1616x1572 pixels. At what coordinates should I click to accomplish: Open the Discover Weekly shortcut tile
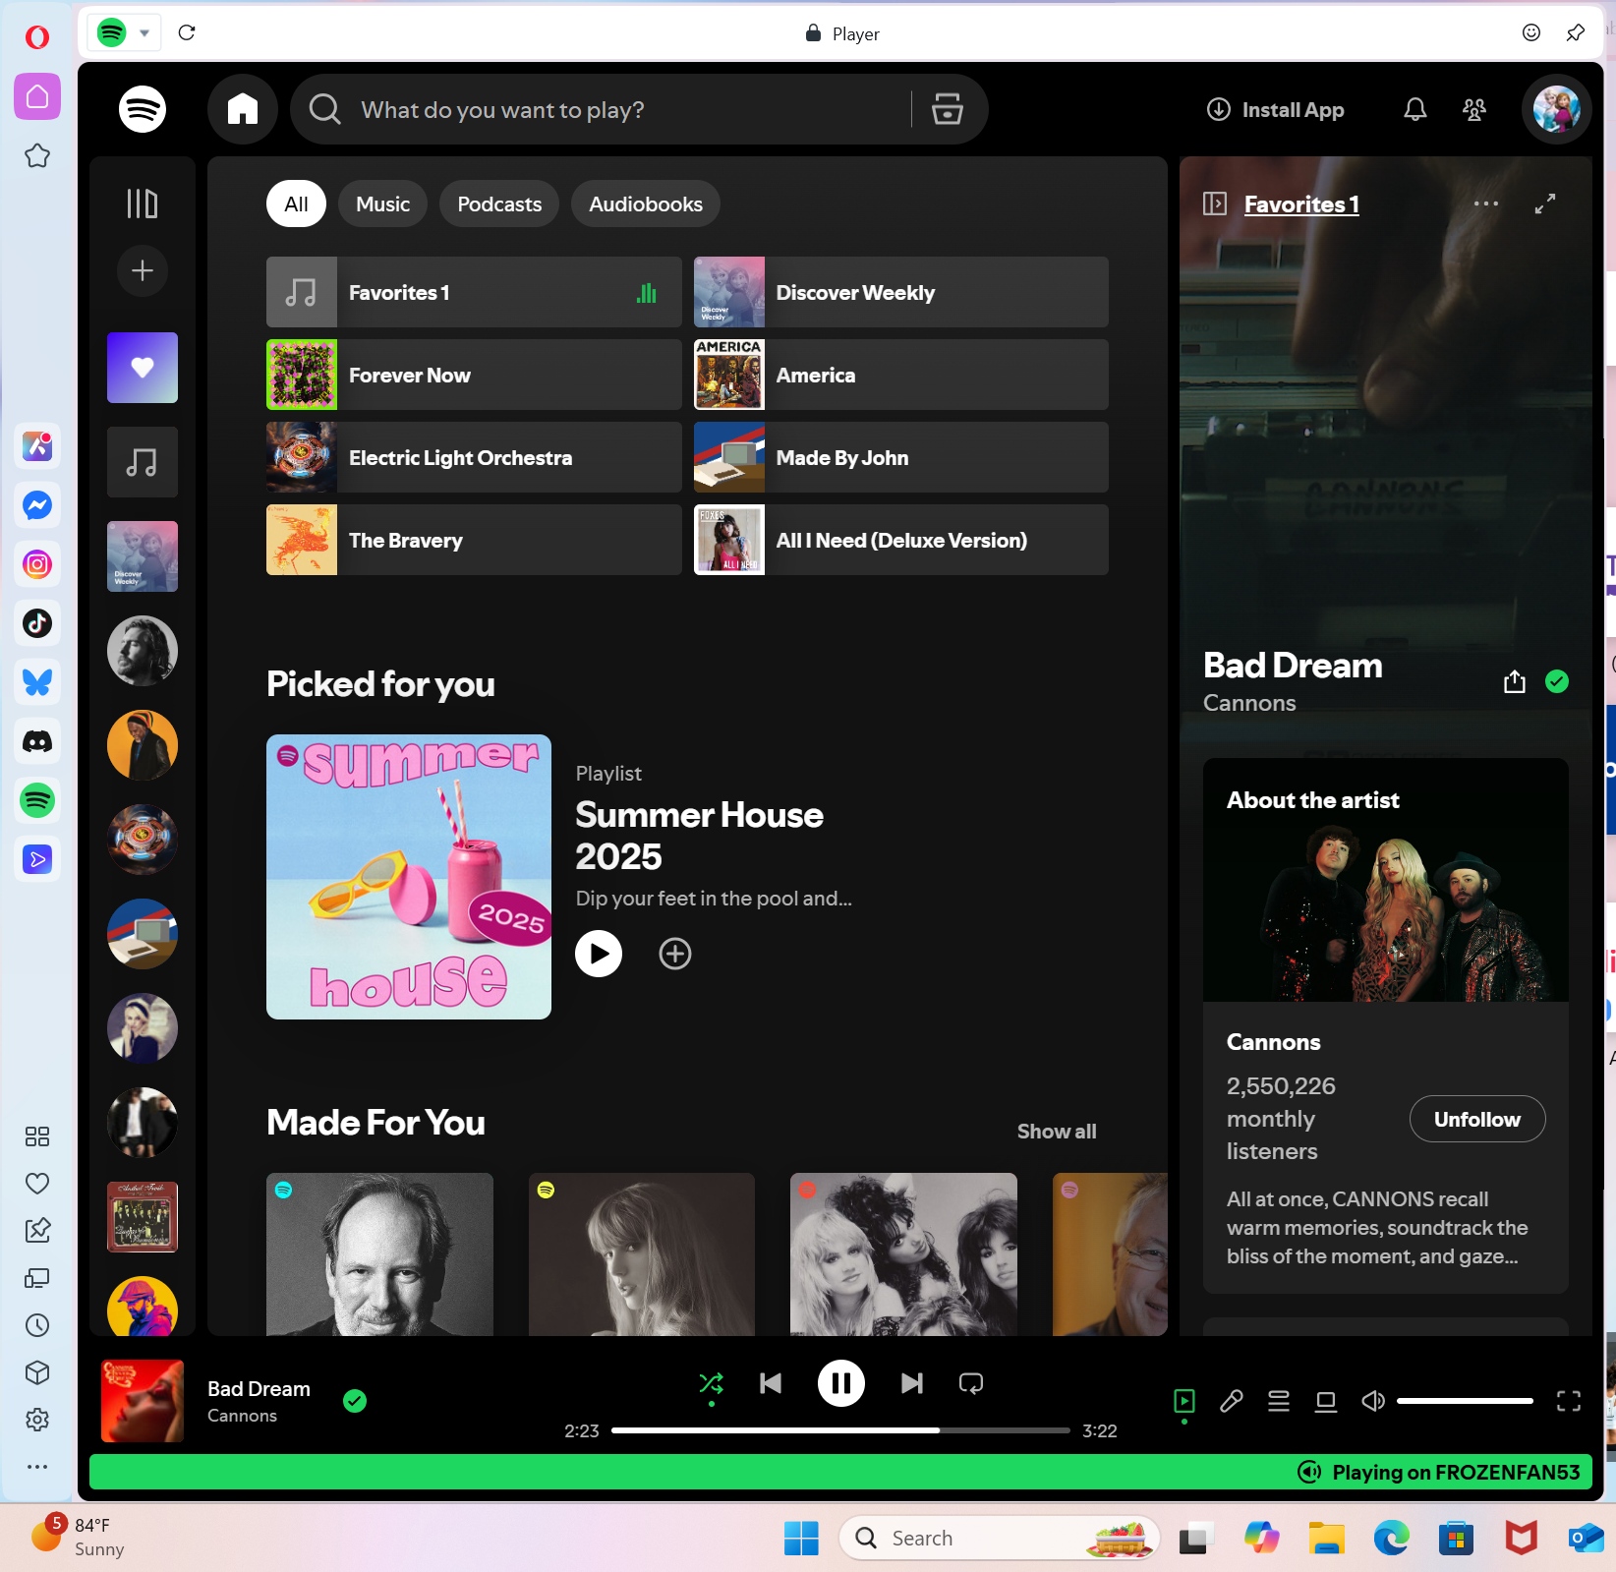point(901,292)
